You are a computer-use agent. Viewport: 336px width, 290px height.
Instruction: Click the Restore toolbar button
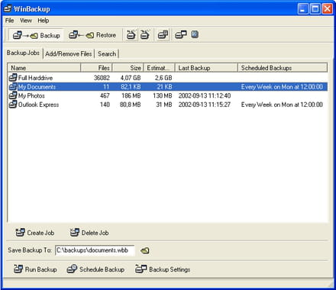(x=92, y=35)
